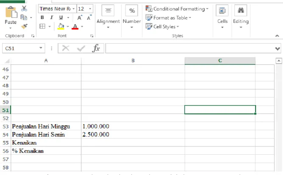Click the Cut scissors icon
This screenshot has width=283, height=175.
tap(24, 8)
